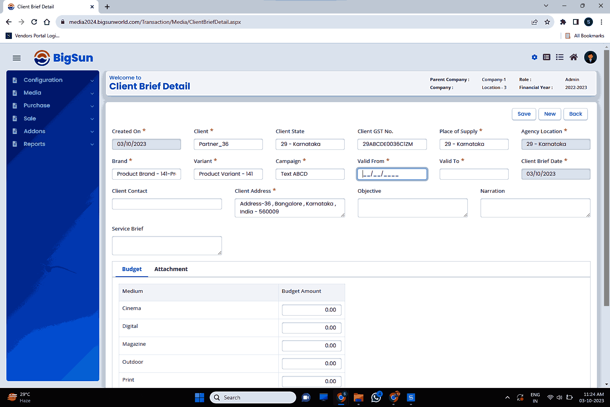Click the Cinema budget amount field
The height and width of the screenshot is (407, 610).
(311, 310)
